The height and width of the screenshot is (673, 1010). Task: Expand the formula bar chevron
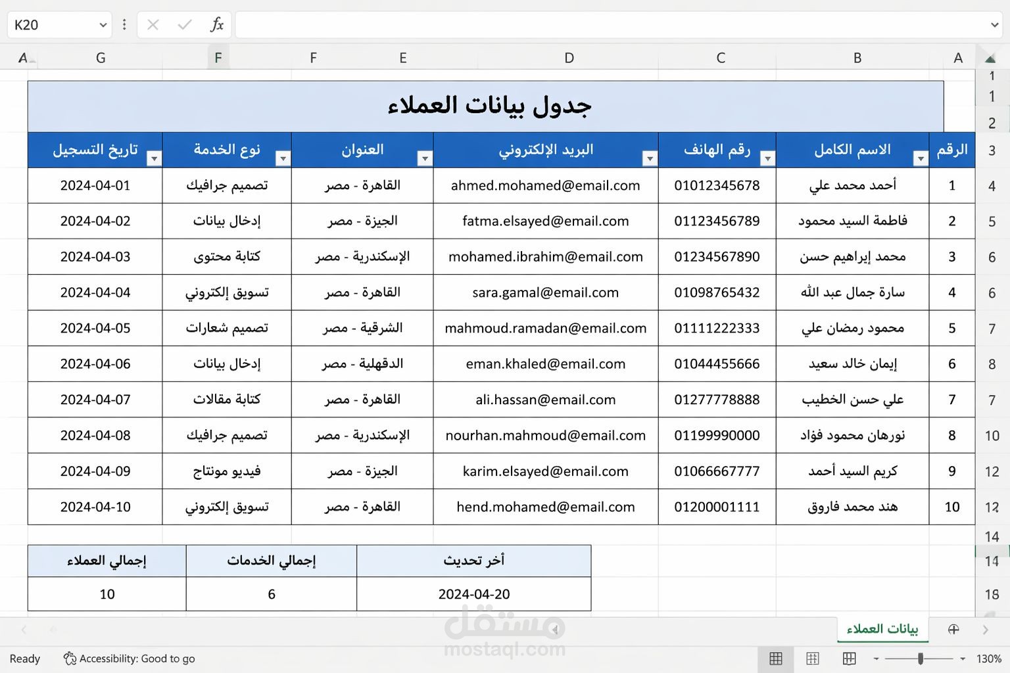[994, 25]
